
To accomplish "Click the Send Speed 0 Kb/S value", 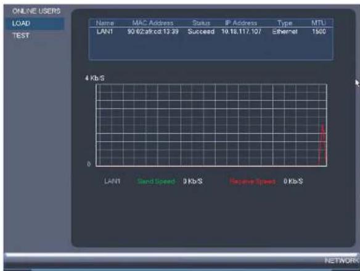I will tap(193, 181).
